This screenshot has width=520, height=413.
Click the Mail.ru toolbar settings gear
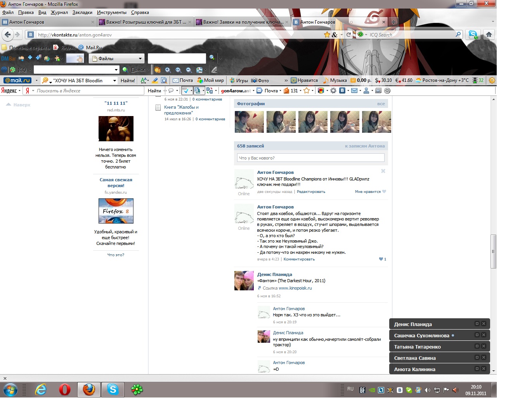492,80
